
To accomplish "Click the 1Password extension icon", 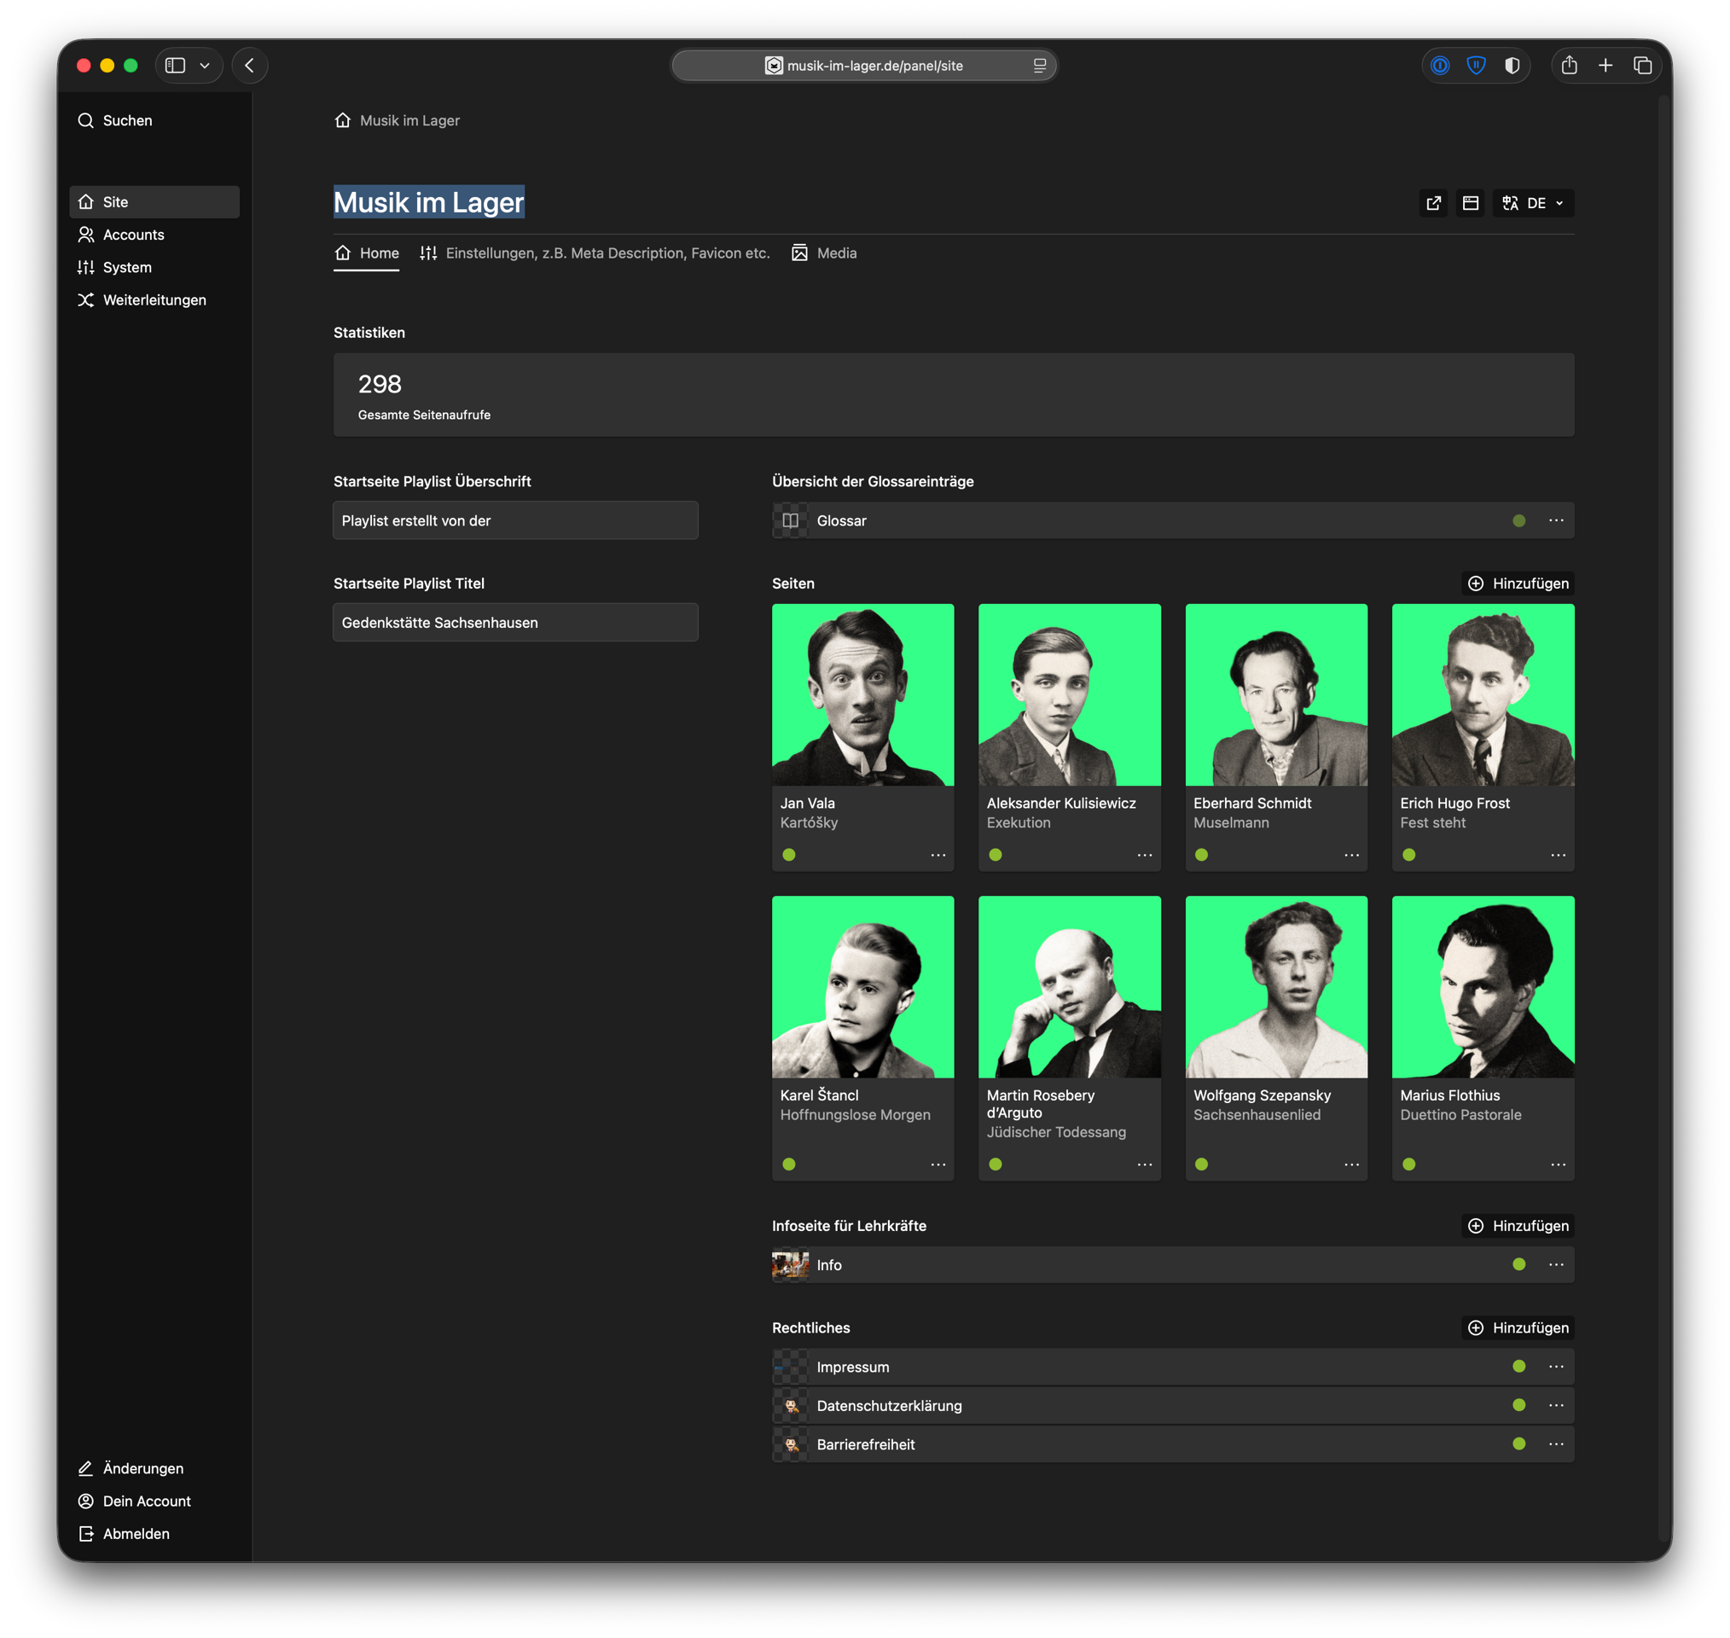I will (x=1440, y=66).
